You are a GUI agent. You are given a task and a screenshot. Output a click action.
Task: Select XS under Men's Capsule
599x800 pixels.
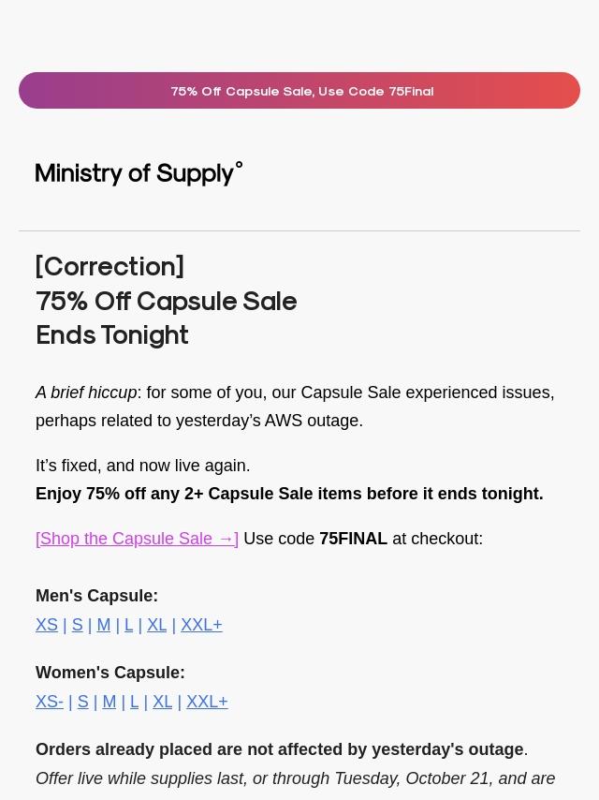pyautogui.click(x=47, y=625)
